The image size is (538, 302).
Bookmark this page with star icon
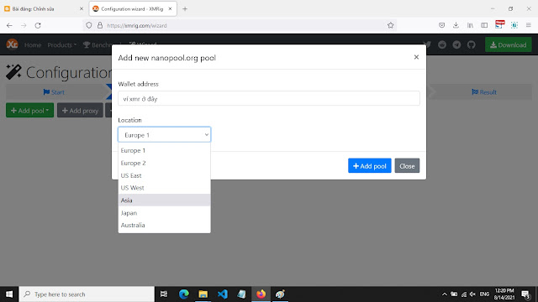point(390,25)
